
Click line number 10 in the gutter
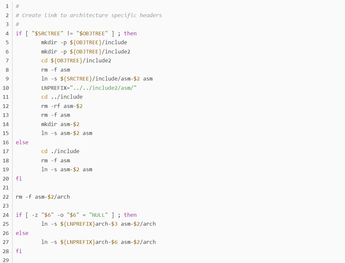[6, 88]
